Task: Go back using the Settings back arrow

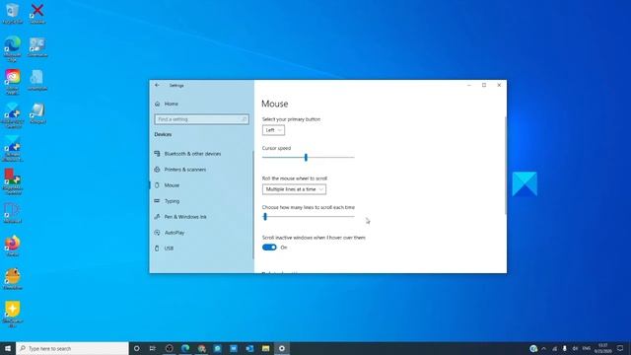Action: point(157,86)
